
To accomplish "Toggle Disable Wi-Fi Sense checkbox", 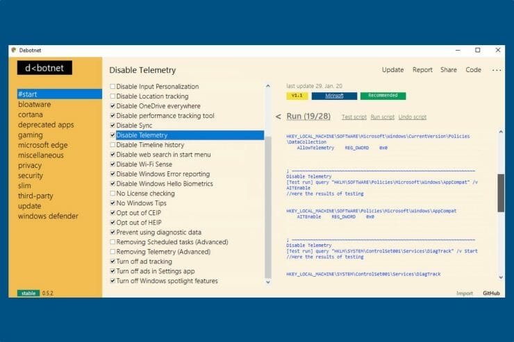I will [113, 164].
